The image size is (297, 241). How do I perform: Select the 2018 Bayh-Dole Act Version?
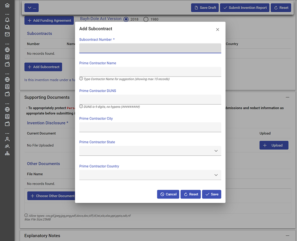coord(126,19)
